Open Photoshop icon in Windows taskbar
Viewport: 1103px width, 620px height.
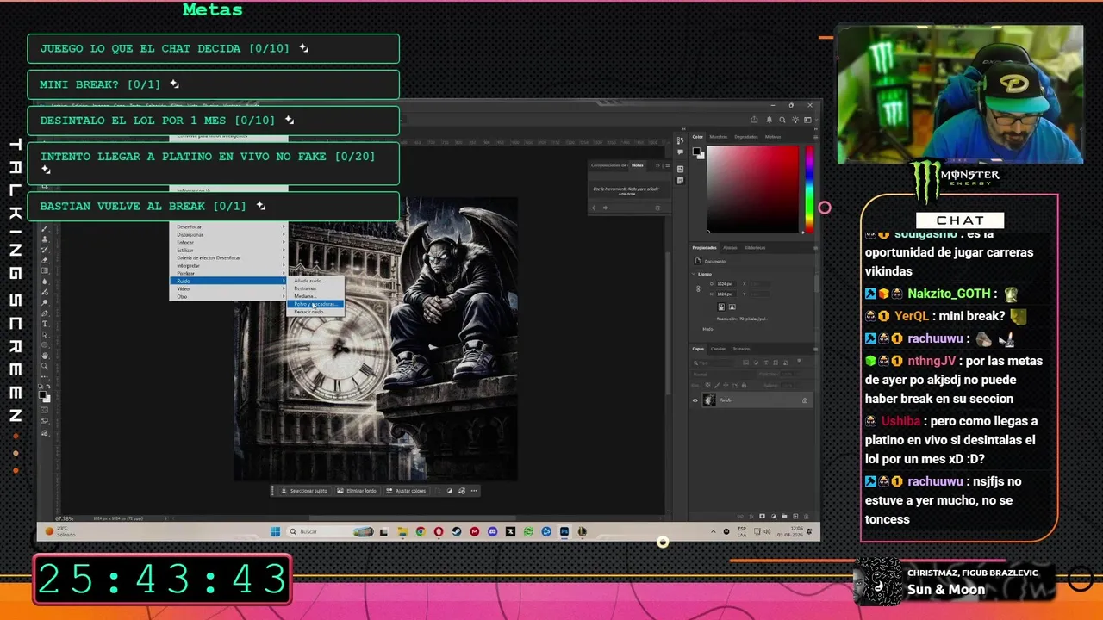pos(564,531)
